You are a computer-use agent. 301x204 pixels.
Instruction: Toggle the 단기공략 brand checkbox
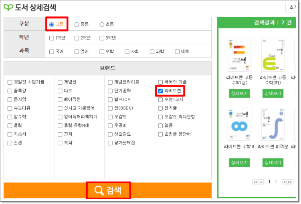point(110,91)
